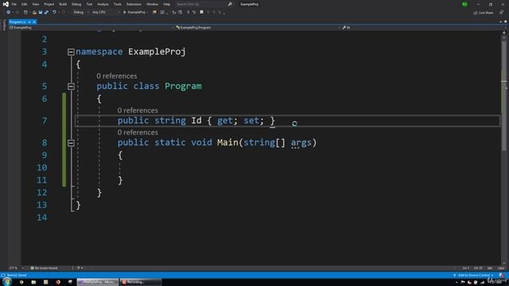Click the 'Main' method name
The height and width of the screenshot is (286, 509).
[x=227, y=143]
